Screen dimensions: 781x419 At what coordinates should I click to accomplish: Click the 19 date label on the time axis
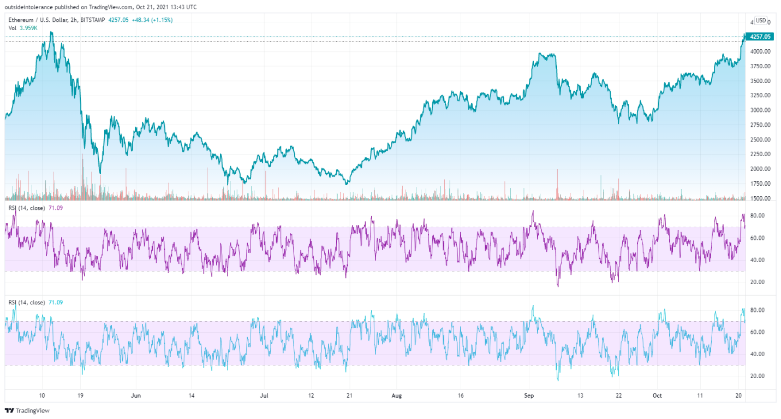(x=80, y=395)
